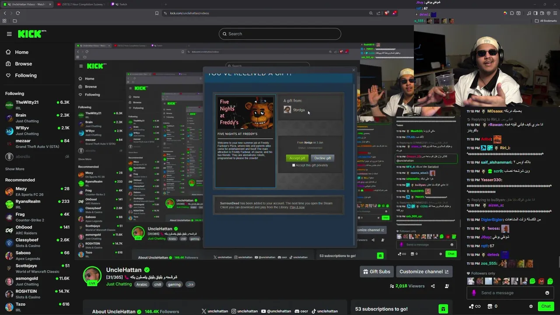
Task: Open the X unclehattan social link
Action: [215, 311]
